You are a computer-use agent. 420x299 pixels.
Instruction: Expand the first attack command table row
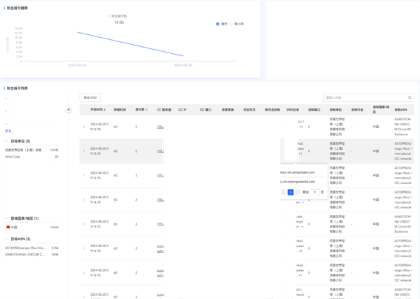coord(84,127)
